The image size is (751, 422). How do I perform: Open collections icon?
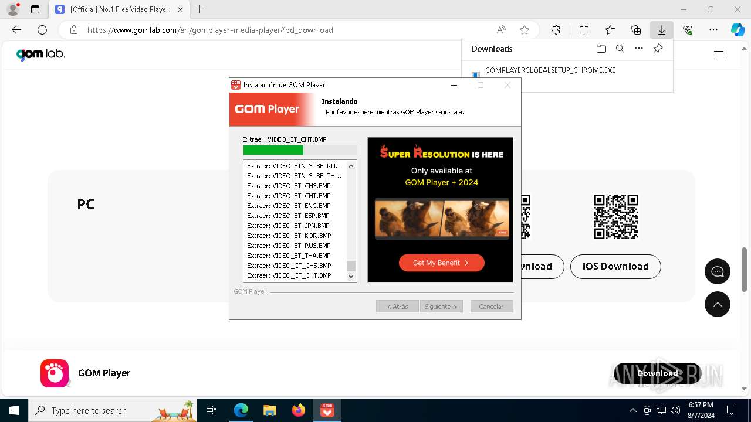[x=636, y=30]
